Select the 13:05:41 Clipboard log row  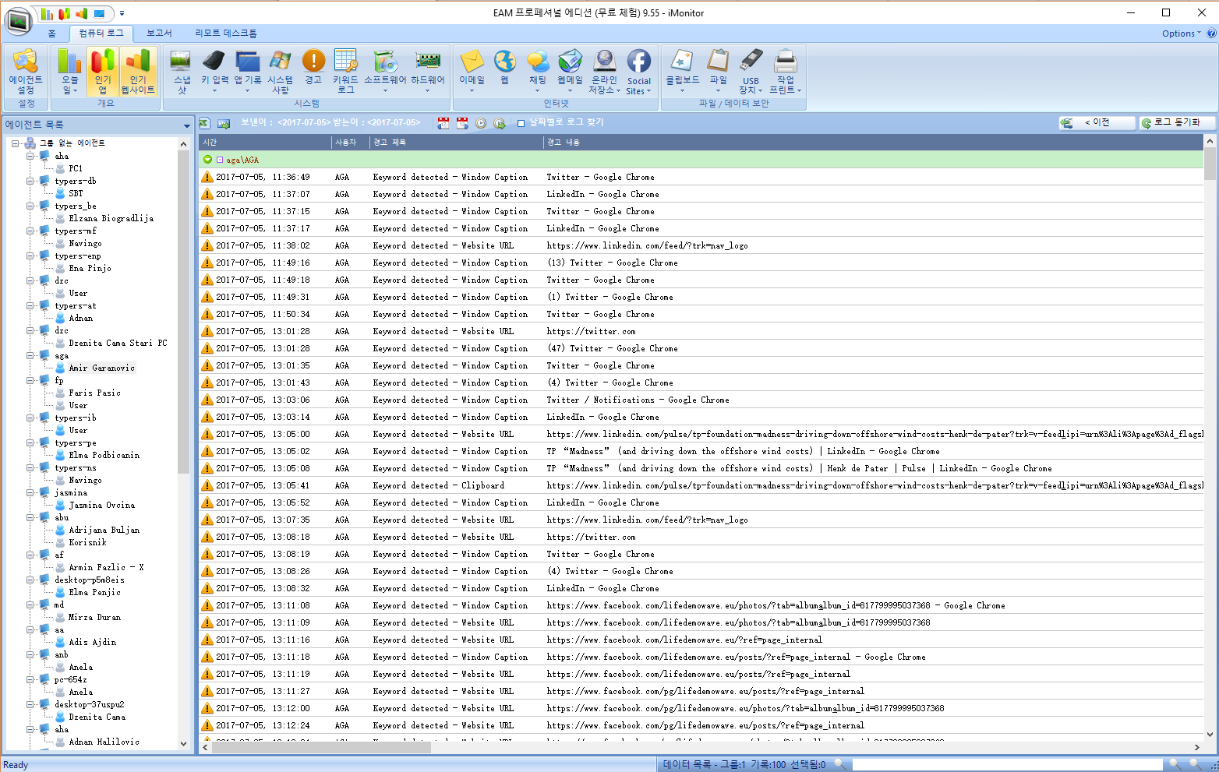tap(701, 485)
